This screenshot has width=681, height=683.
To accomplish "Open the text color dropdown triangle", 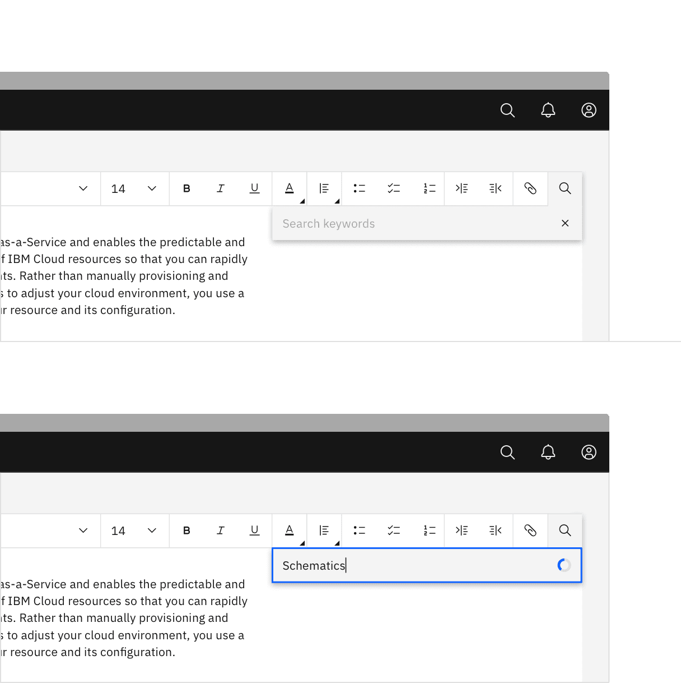I will click(301, 200).
